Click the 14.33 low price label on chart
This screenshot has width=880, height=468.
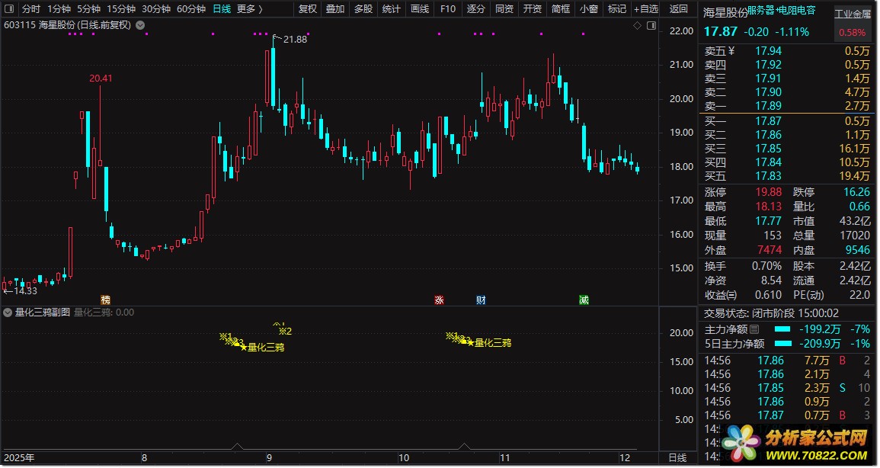(x=25, y=290)
